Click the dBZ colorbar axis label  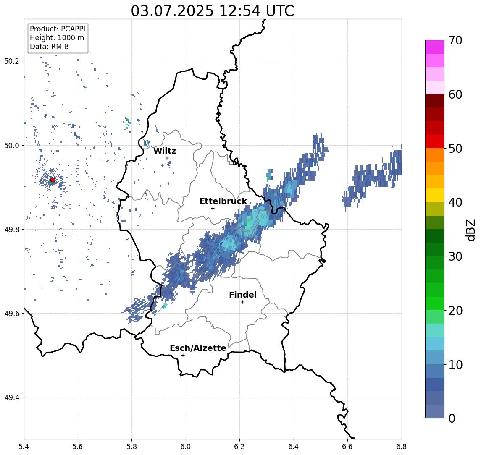(470, 230)
